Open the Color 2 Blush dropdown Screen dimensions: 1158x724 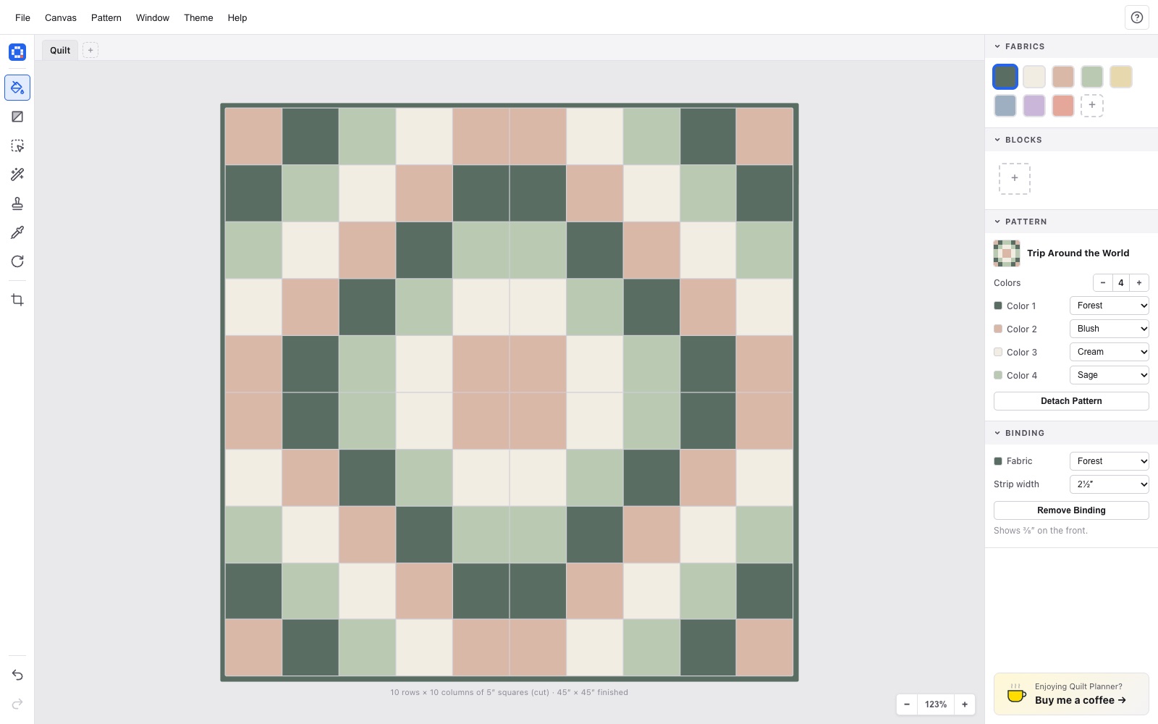[1110, 329]
